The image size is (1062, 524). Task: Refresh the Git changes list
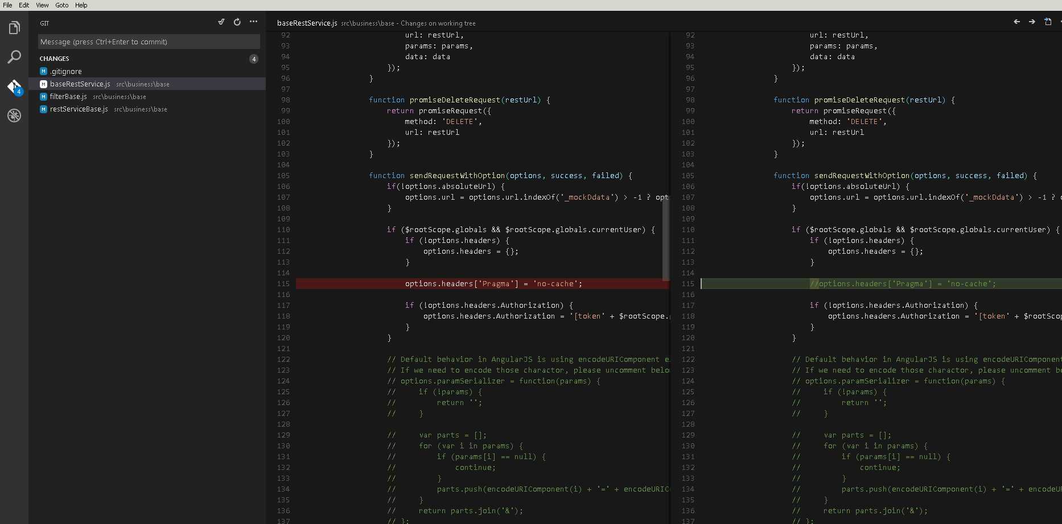pos(237,22)
